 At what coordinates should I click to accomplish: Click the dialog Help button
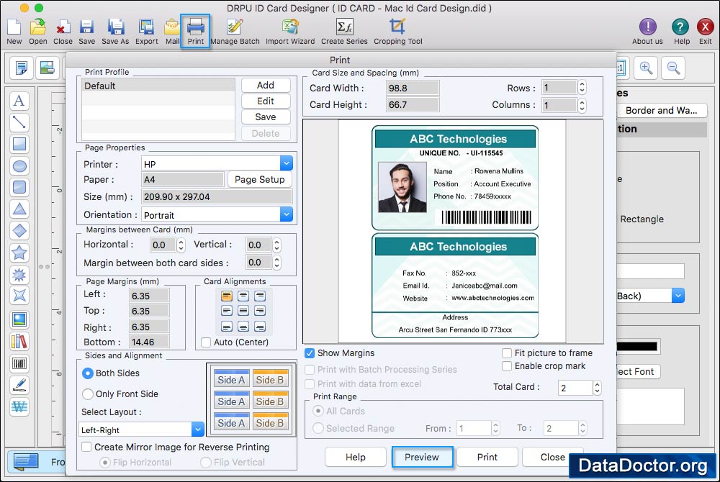(356, 457)
